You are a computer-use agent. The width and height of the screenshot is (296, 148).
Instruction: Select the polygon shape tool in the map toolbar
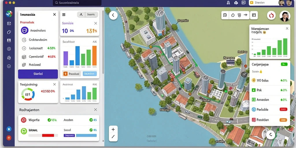coord(233,15)
